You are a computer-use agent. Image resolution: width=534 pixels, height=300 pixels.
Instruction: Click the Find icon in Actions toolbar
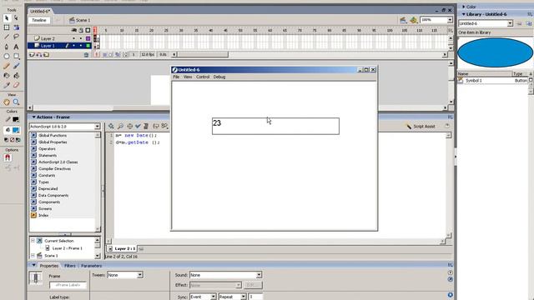click(x=120, y=126)
